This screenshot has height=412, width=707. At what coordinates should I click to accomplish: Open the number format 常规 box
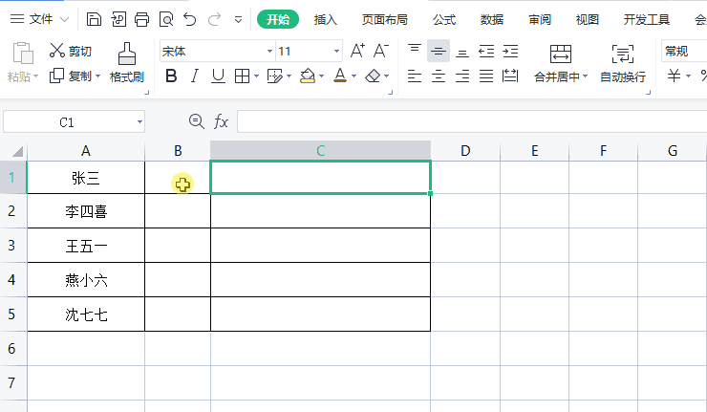pyautogui.click(x=684, y=51)
